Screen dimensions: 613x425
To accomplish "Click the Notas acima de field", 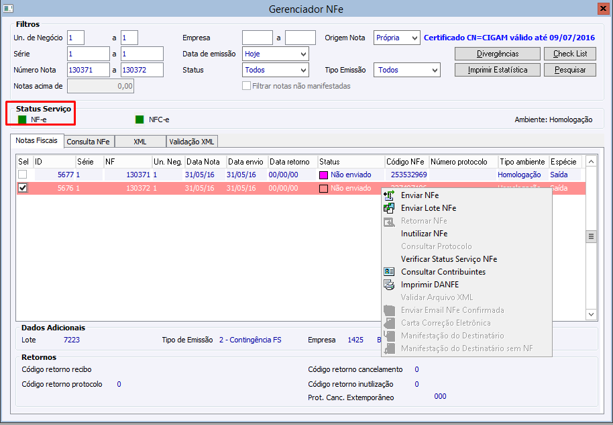I will click(101, 86).
